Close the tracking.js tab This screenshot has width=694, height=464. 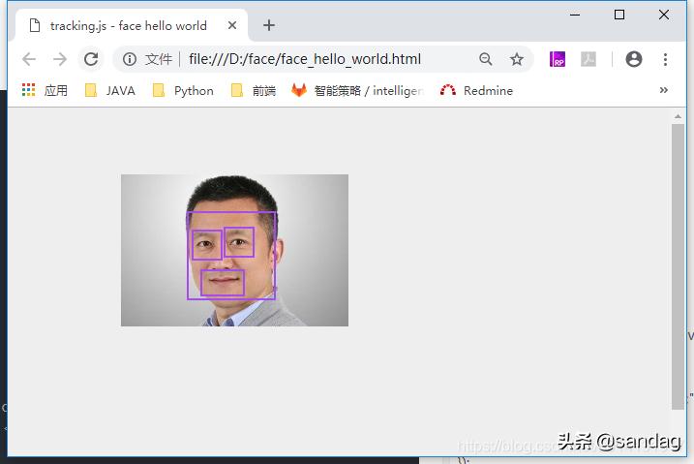click(x=232, y=26)
